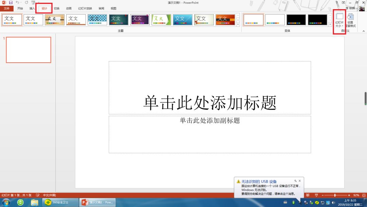
Task: Click the 92% zoom level
Action: click(356, 195)
